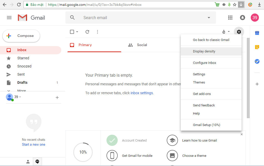
Task: Click the 10% setup progress circle
Action: [83, 152]
